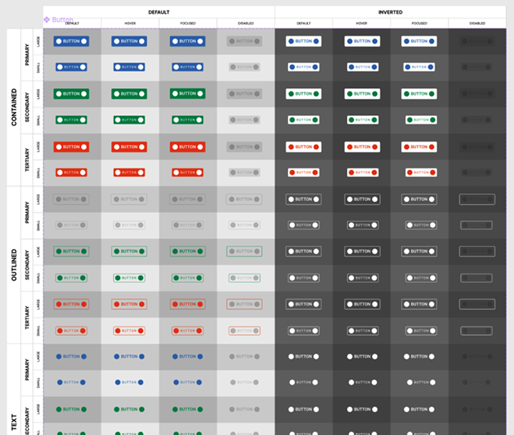Click the HOVER column header

tap(130, 22)
